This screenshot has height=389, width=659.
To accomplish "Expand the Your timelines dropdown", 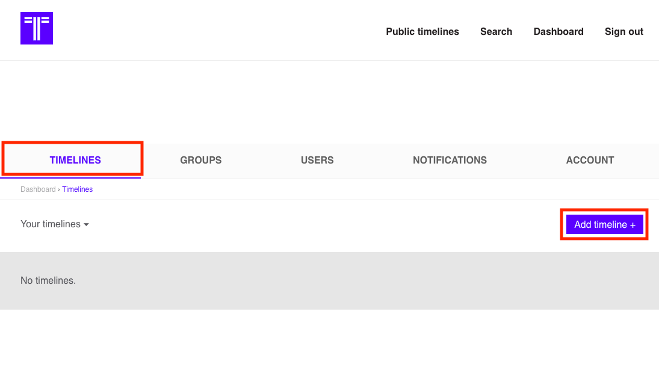I will (51, 224).
